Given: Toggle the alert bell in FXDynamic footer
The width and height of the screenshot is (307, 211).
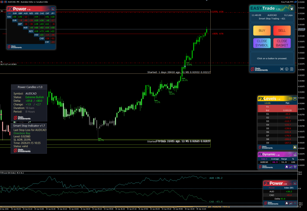Looking at the screenshot, I should [287, 167].
